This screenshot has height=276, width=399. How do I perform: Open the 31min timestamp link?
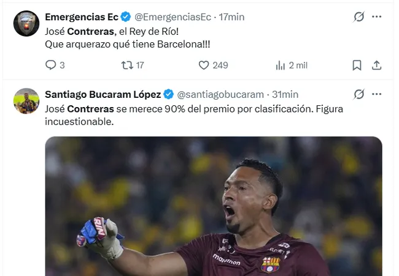[x=285, y=94]
